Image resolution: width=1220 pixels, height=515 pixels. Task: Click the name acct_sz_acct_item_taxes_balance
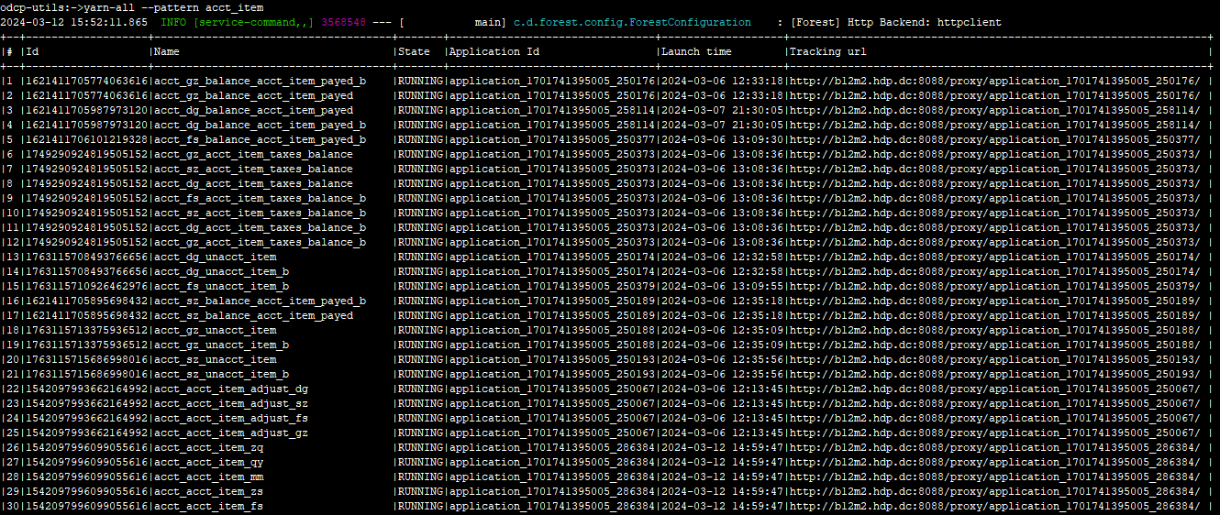(253, 169)
